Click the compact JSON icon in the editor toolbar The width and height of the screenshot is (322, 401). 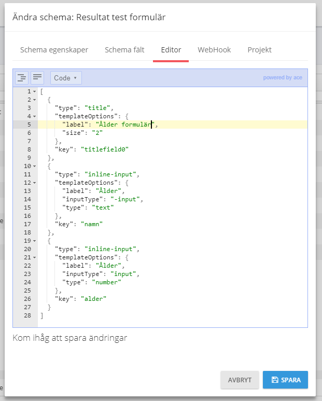click(x=37, y=78)
